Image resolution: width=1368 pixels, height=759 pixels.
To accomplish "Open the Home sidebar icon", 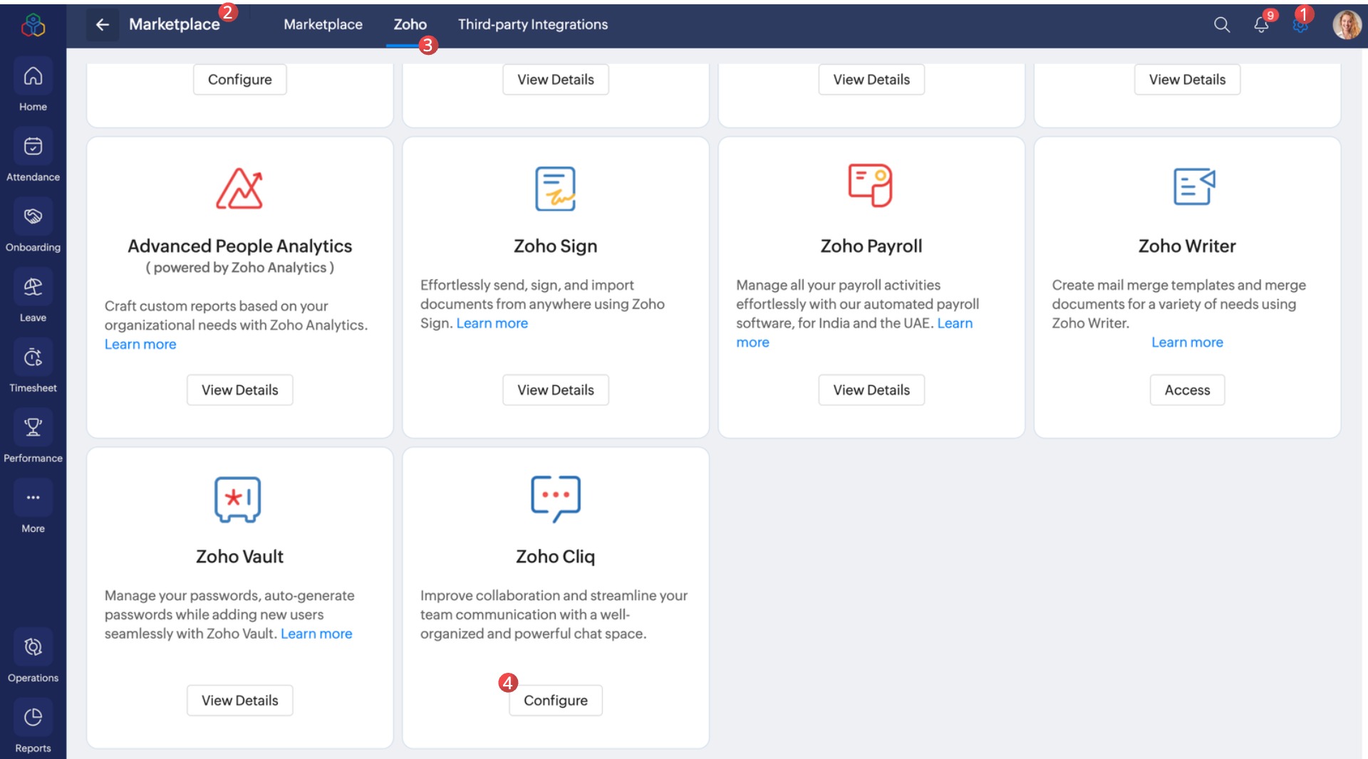I will pos(33,75).
